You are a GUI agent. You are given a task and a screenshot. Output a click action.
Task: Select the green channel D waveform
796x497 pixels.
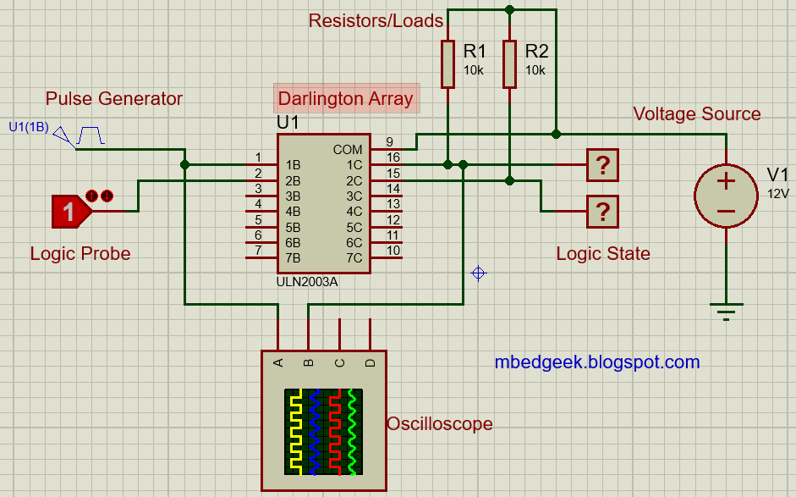(352, 432)
